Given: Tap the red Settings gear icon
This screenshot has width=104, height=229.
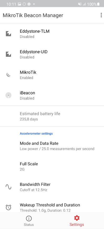Looking at the screenshot, I should pyautogui.click(x=77, y=218).
